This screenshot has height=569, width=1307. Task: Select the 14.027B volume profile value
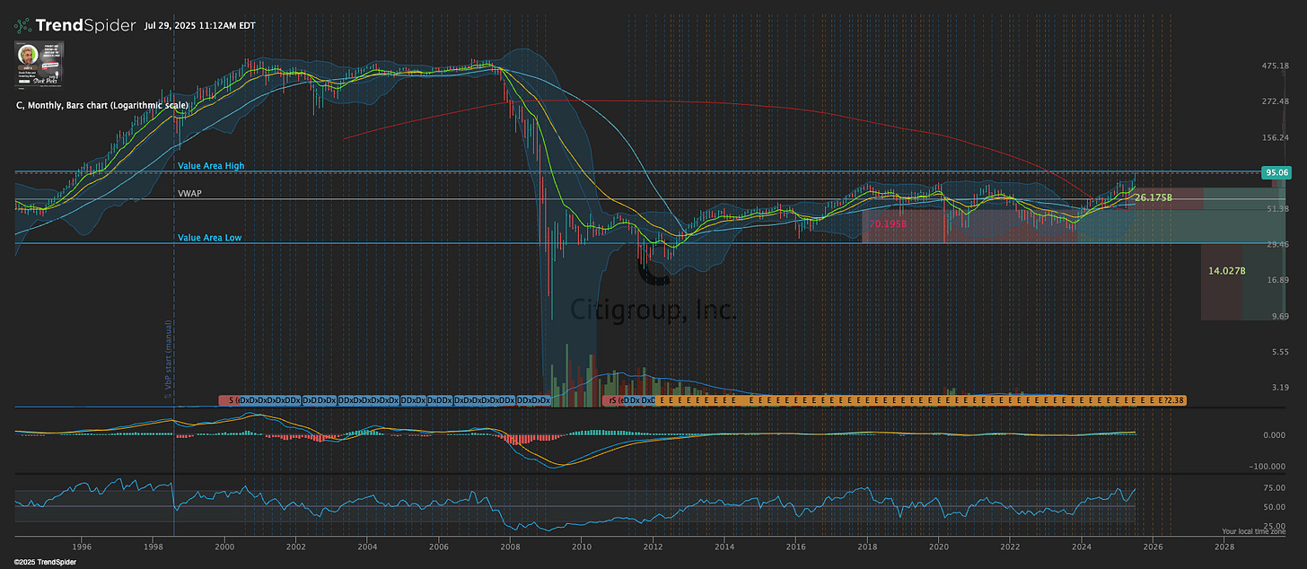[1227, 270]
